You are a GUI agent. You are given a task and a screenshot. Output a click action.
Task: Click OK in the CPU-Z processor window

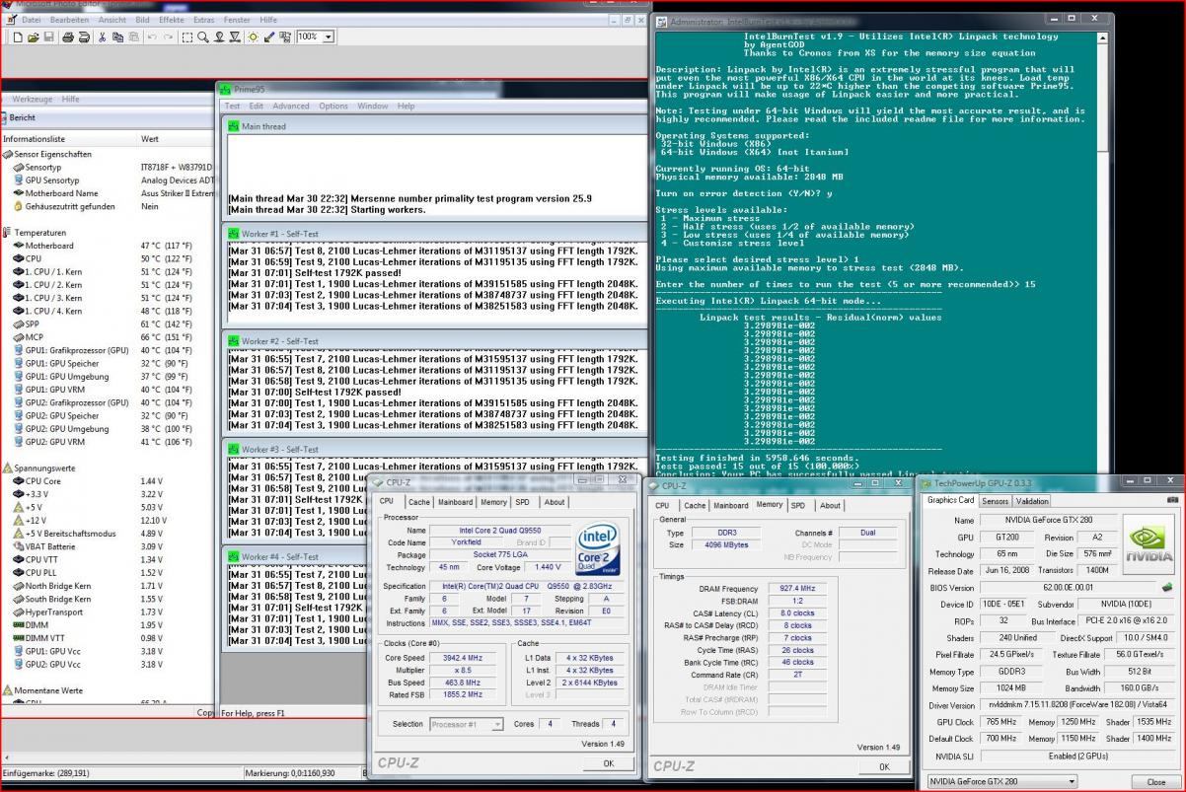(608, 763)
